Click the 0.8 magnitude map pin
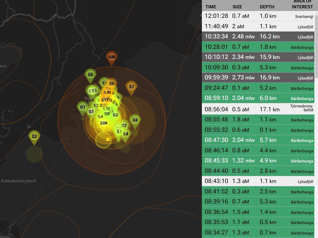Image resolution: width=318 pixels, height=238 pixels. click(x=135, y=120)
